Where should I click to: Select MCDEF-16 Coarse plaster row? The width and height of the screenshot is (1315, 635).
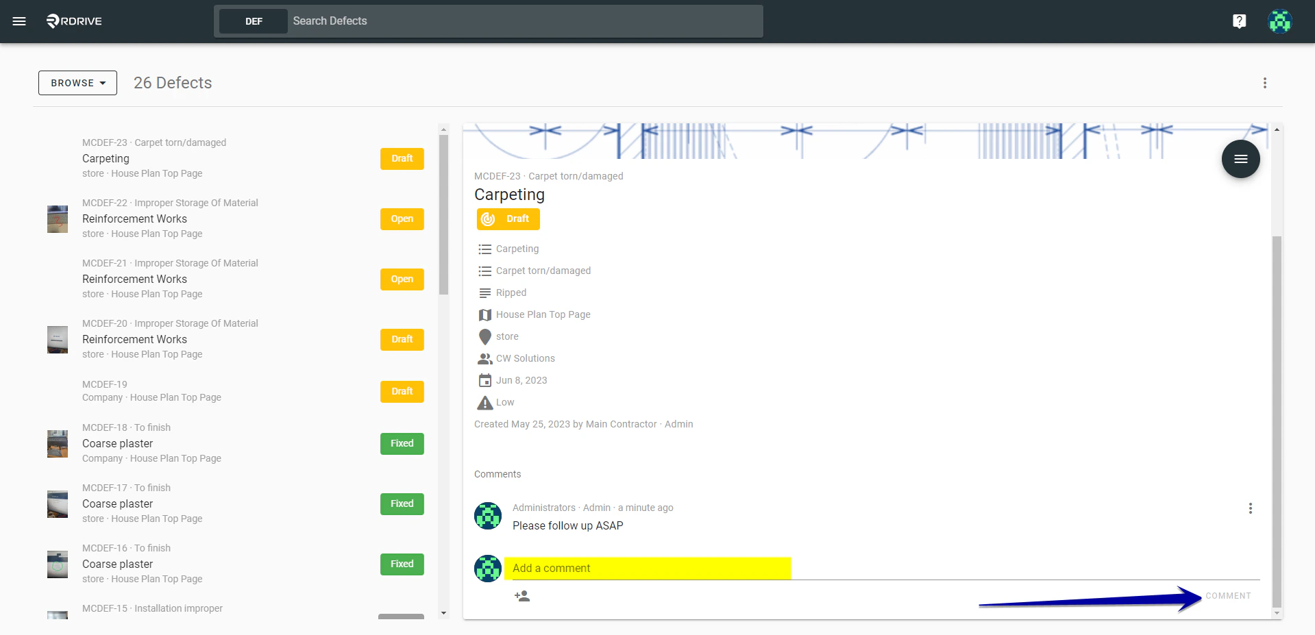coord(236,564)
